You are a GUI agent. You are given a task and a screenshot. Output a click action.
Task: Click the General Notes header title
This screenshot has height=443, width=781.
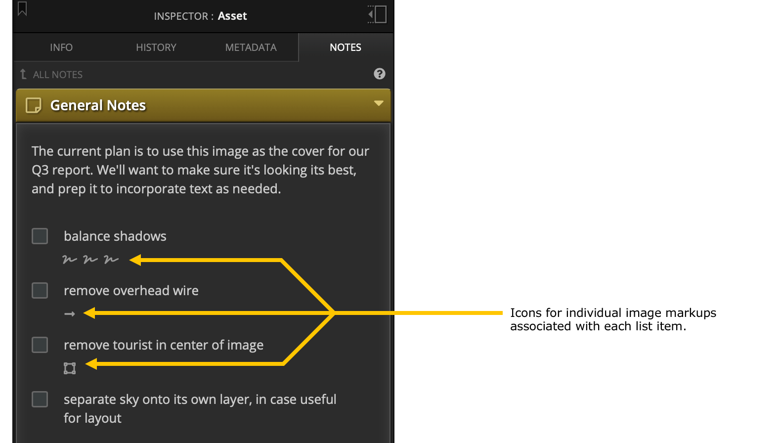pyautogui.click(x=98, y=105)
